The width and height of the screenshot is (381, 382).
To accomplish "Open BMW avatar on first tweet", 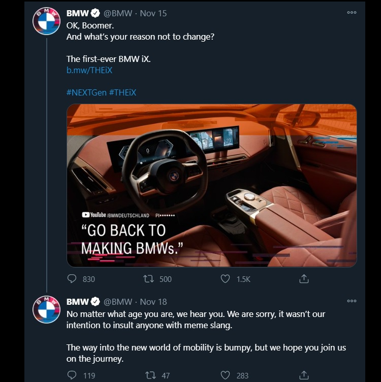I will pyautogui.click(x=47, y=21).
